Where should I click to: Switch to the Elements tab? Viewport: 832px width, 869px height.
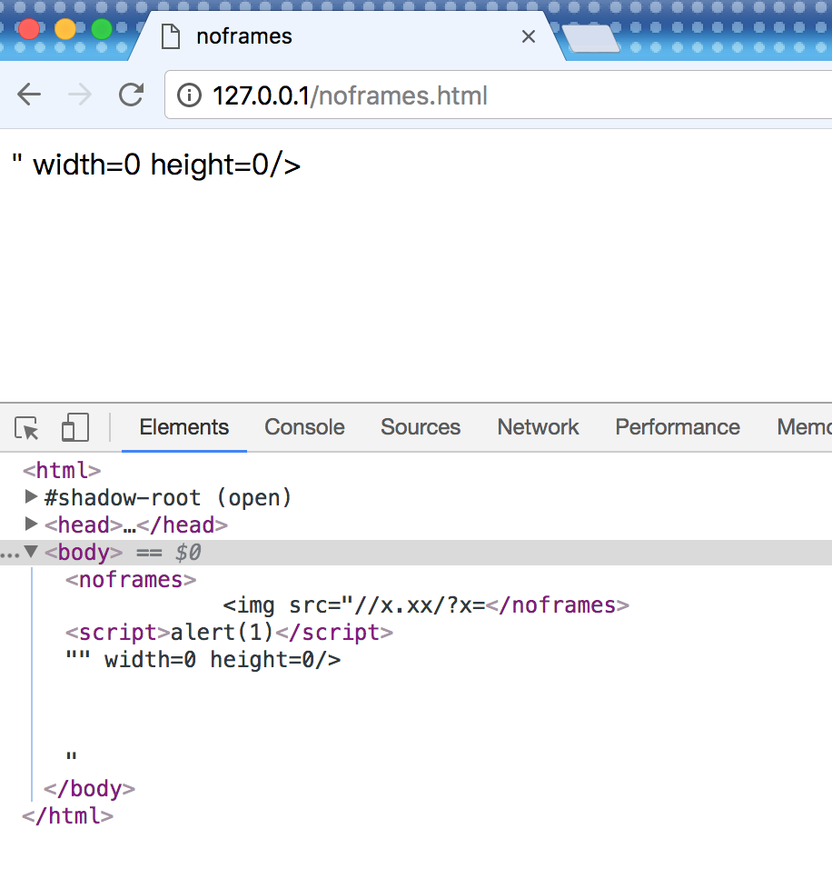click(183, 427)
